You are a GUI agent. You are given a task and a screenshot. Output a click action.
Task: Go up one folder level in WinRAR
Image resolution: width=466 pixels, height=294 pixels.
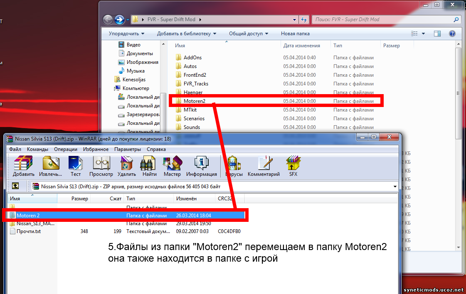pos(15,187)
